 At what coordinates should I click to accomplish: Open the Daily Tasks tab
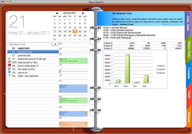click(x=187, y=24)
